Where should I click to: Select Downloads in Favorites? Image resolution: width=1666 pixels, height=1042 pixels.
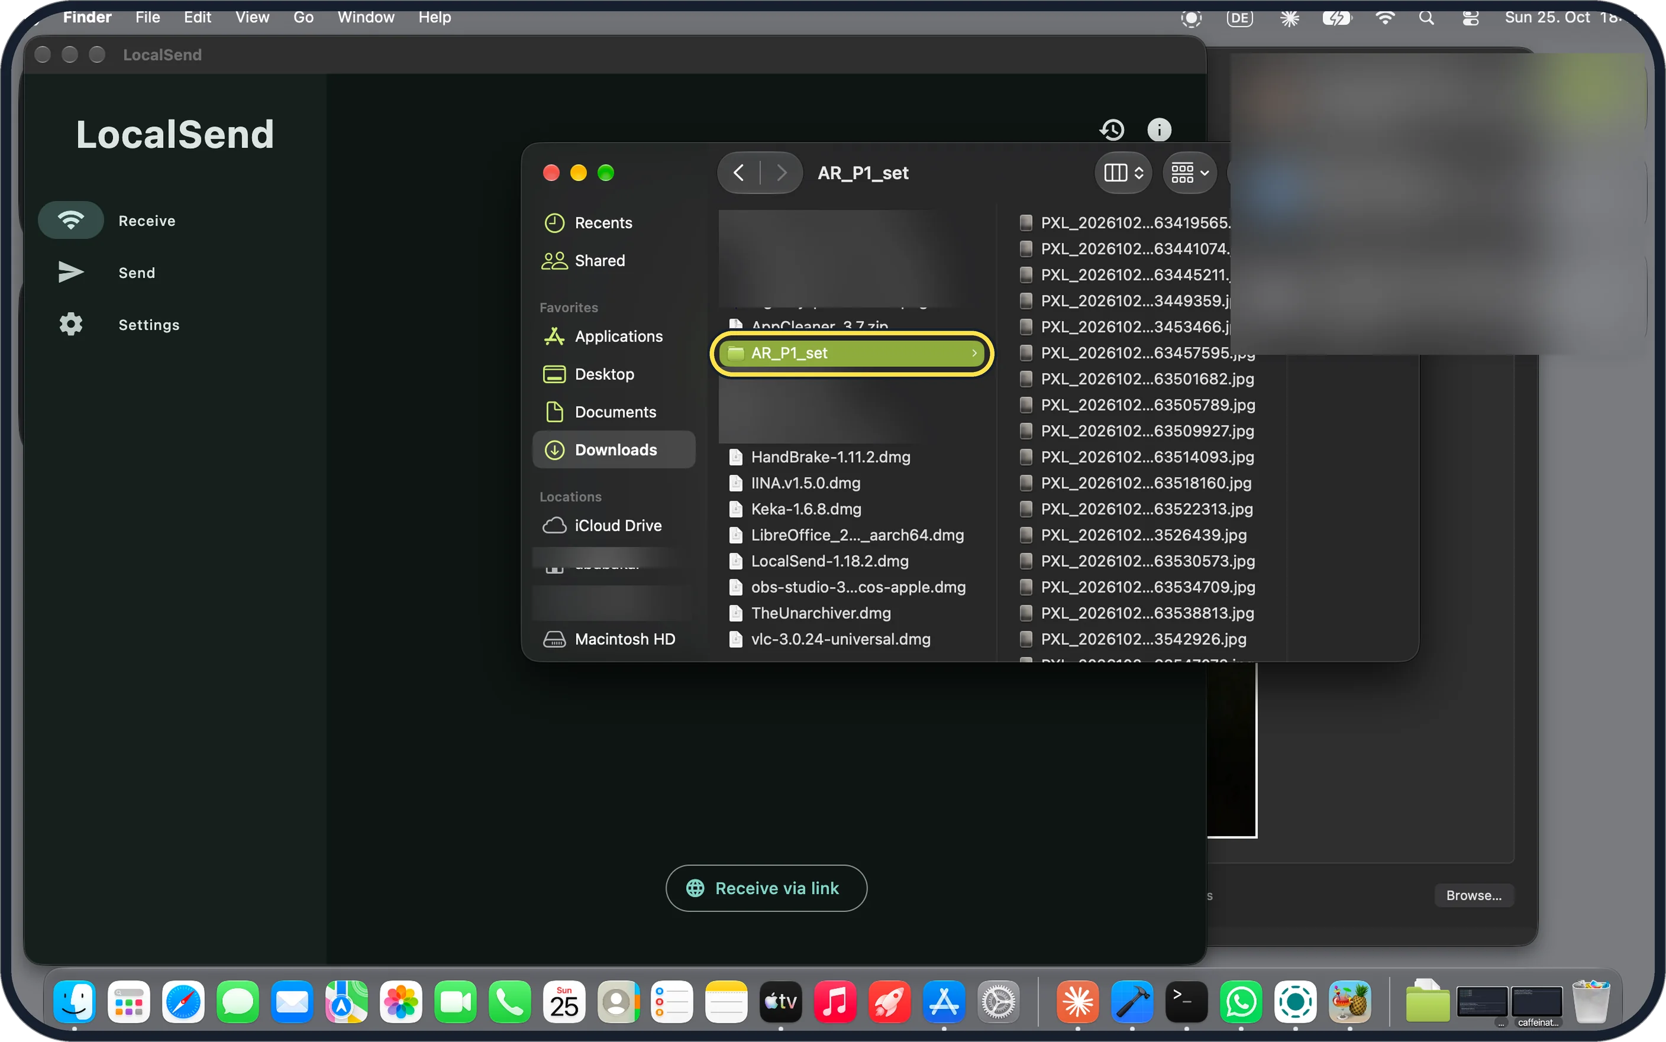coord(614,450)
